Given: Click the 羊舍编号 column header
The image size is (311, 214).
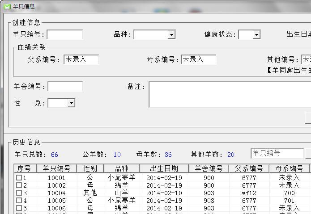Looking at the screenshot, I should pyautogui.click(x=209, y=168).
